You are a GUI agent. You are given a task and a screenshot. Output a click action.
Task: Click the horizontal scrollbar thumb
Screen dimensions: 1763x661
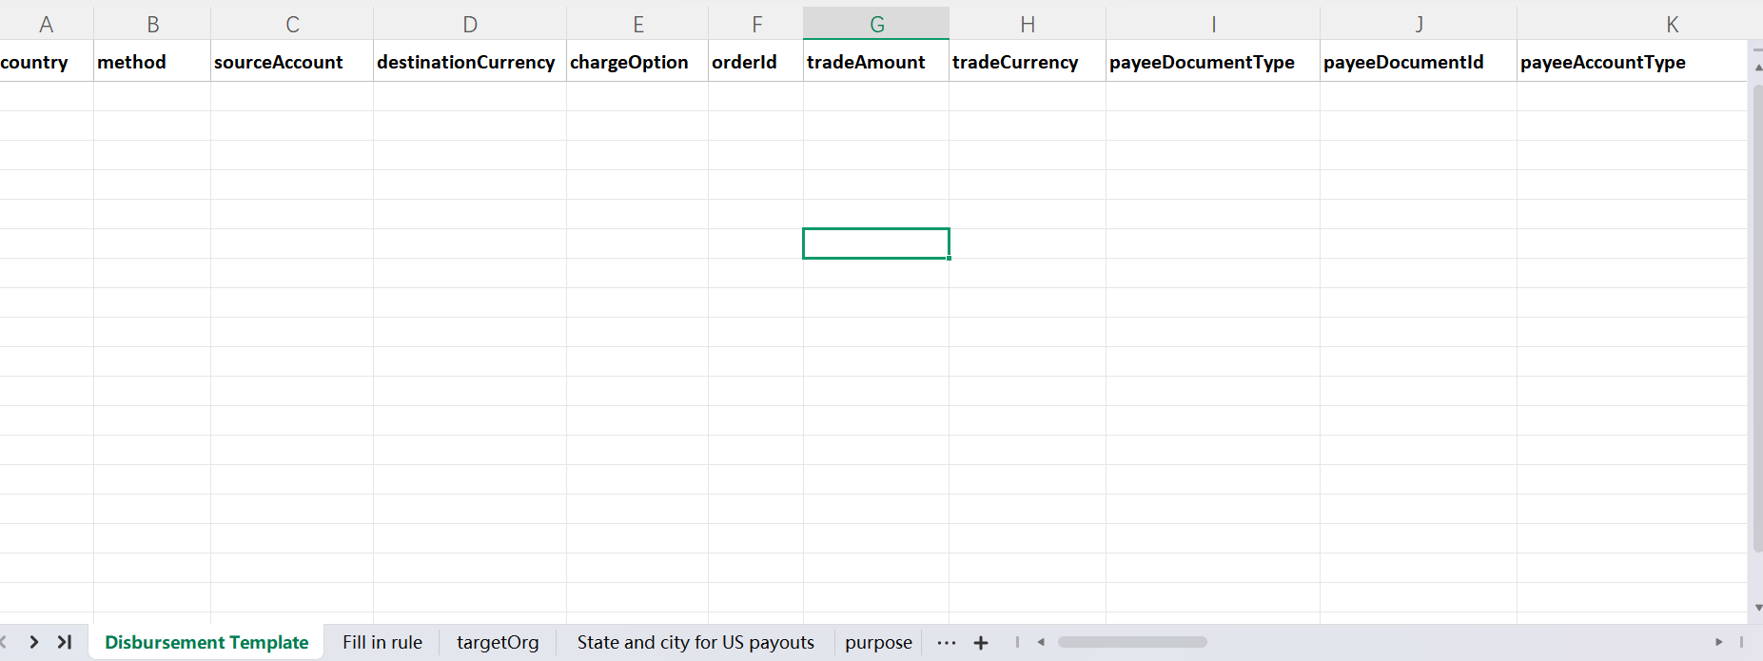click(x=1132, y=642)
